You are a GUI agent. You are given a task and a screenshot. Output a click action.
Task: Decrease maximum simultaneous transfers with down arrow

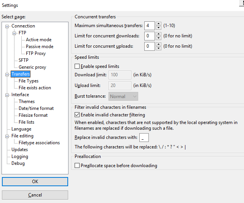pyautogui.click(x=158, y=28)
